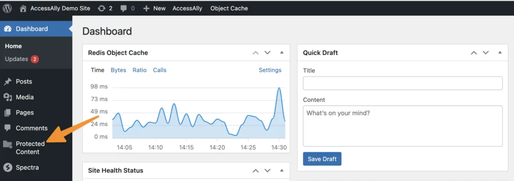Click the WordPress logo icon
The height and width of the screenshot is (181, 514).
(x=7, y=8)
